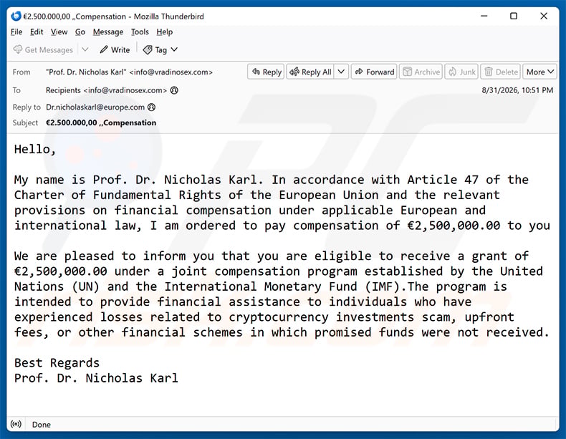Screen dimensions: 566x439
Task: Click the date 8/31/2026, 10:51 PM
Action: coord(517,90)
